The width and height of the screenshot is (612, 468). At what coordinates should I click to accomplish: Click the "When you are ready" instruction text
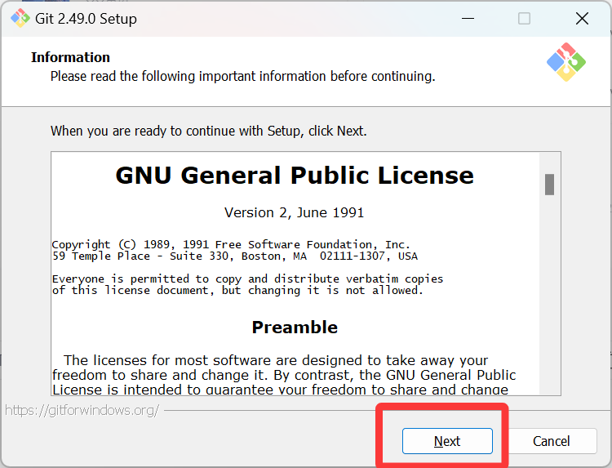[209, 131]
